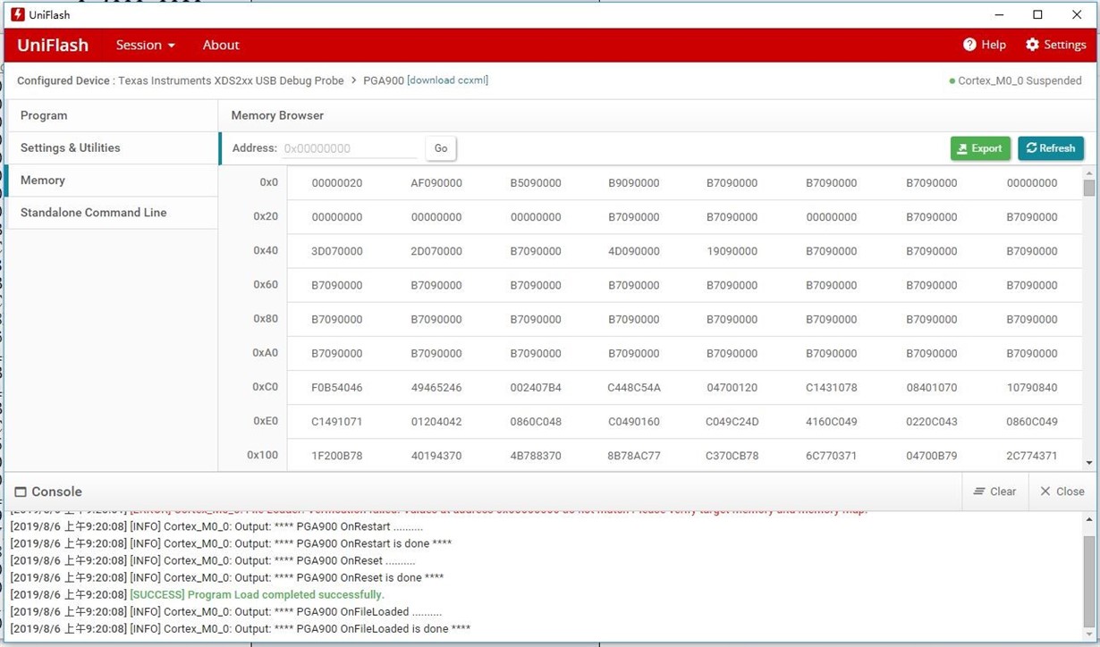The image size is (1100, 647).
Task: Click the UniFlash title bar app icon
Action: [17, 14]
